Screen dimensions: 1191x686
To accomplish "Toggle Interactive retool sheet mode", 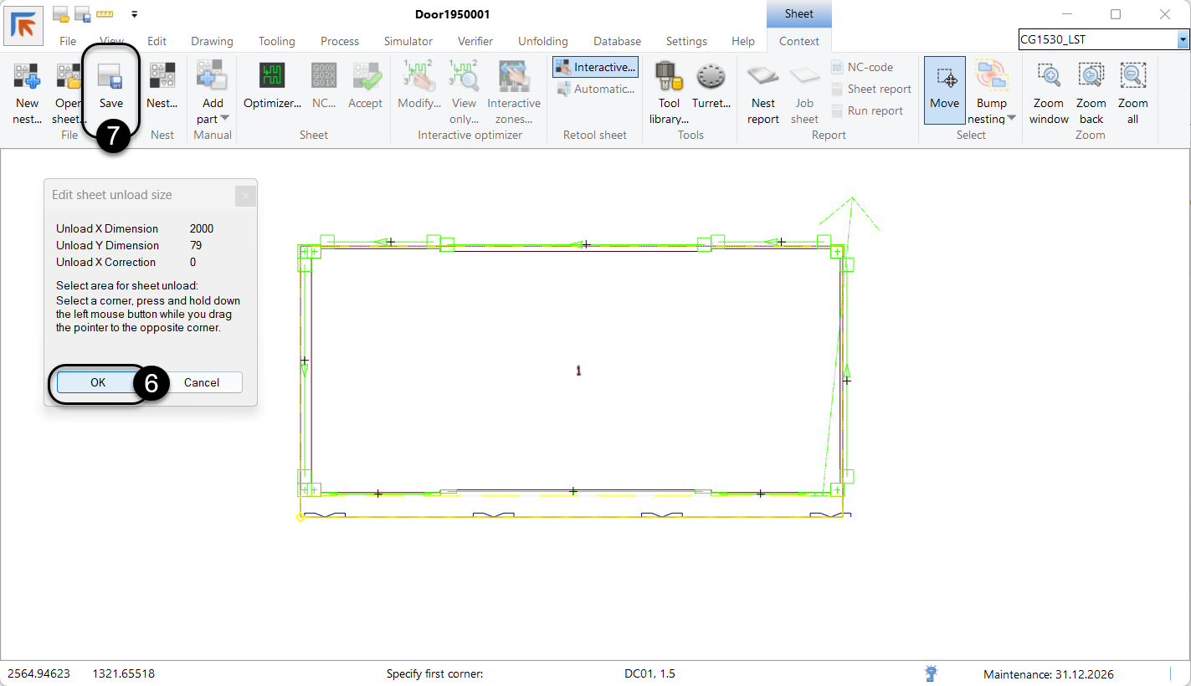I will 595,68.
